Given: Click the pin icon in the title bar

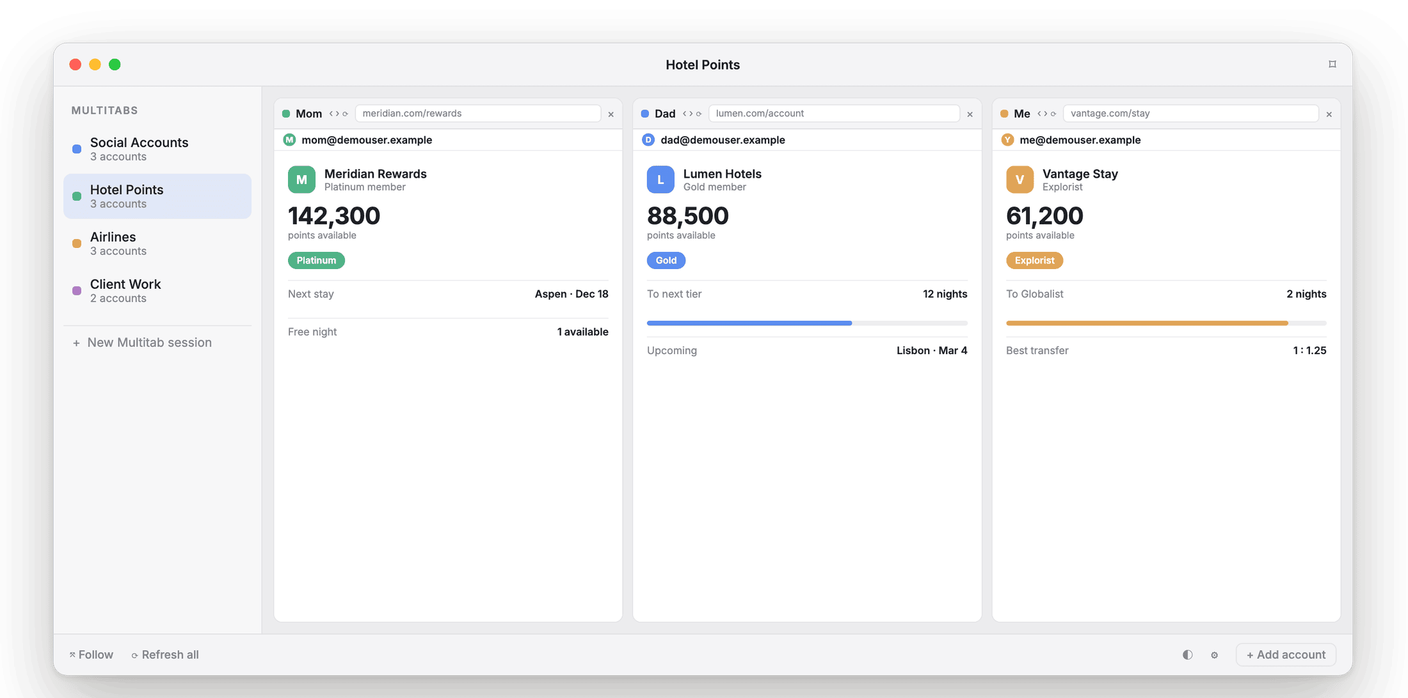Looking at the screenshot, I should point(1332,64).
